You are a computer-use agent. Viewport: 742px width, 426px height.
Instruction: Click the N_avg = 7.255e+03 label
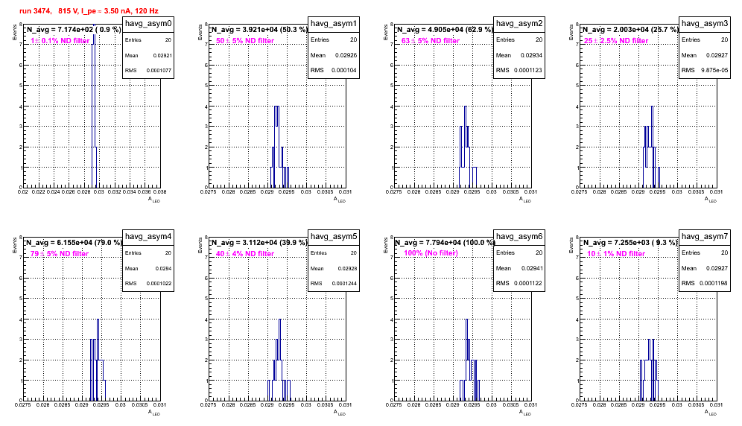tap(630, 243)
